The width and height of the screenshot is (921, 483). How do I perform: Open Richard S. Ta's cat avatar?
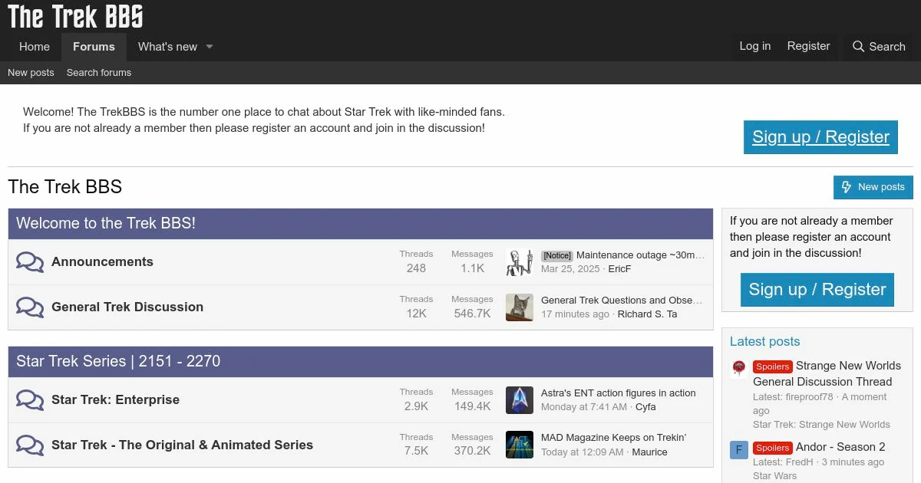520,307
